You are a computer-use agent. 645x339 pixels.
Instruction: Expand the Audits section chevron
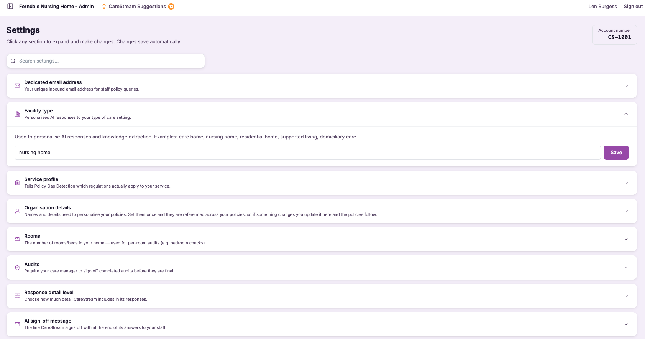(626, 268)
